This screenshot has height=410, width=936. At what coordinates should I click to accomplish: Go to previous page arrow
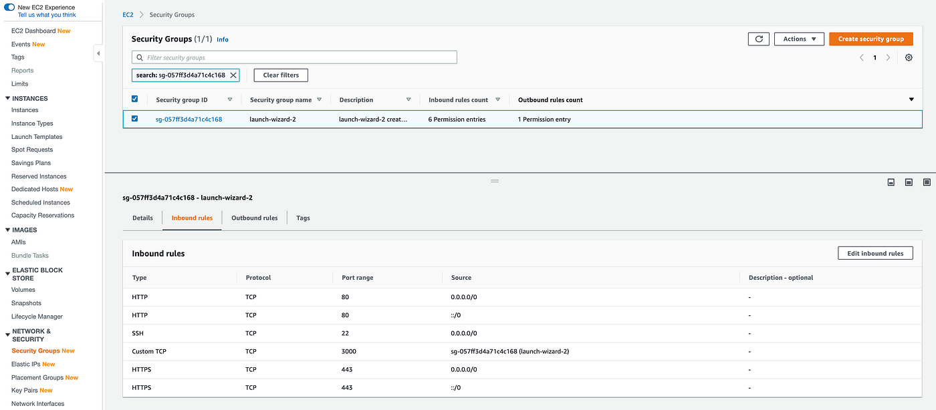(x=861, y=57)
